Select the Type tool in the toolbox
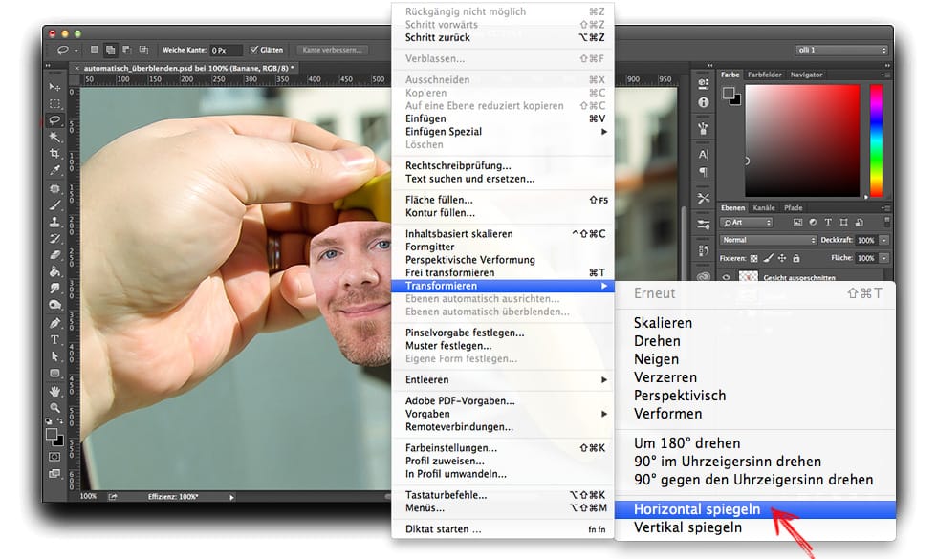This screenshot has height=559, width=937. pos(54,340)
